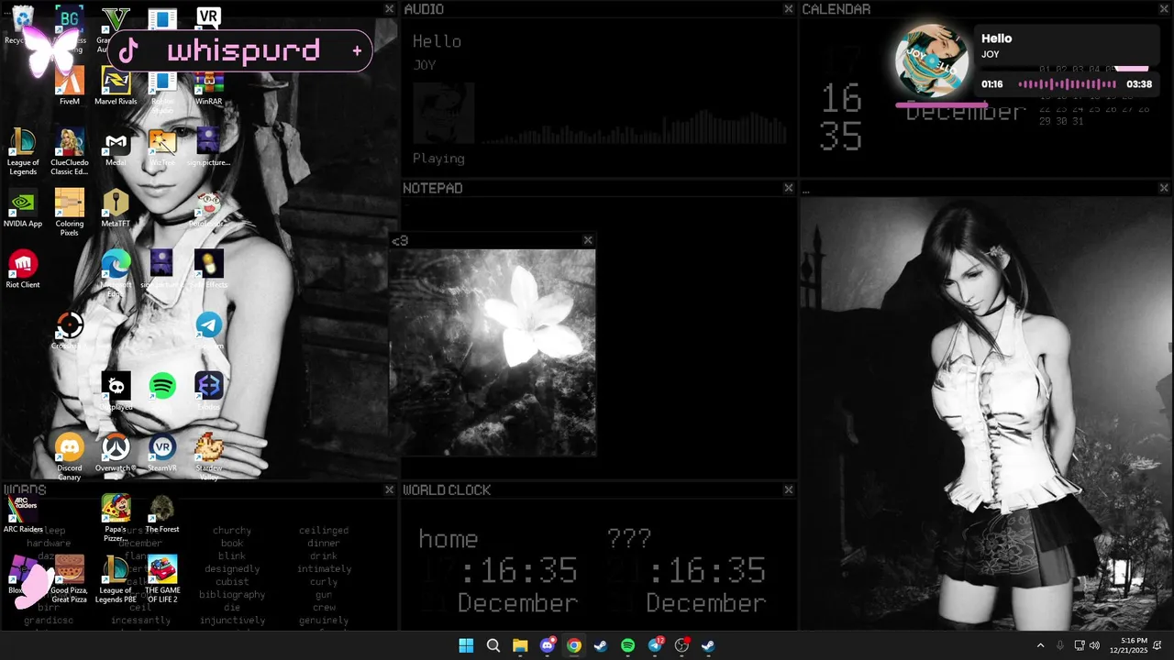The width and height of the screenshot is (1174, 660).
Task: Open the Telegram desktop shortcut
Action: tap(208, 328)
